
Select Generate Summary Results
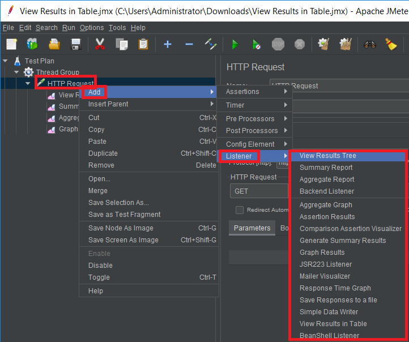[x=348, y=241]
